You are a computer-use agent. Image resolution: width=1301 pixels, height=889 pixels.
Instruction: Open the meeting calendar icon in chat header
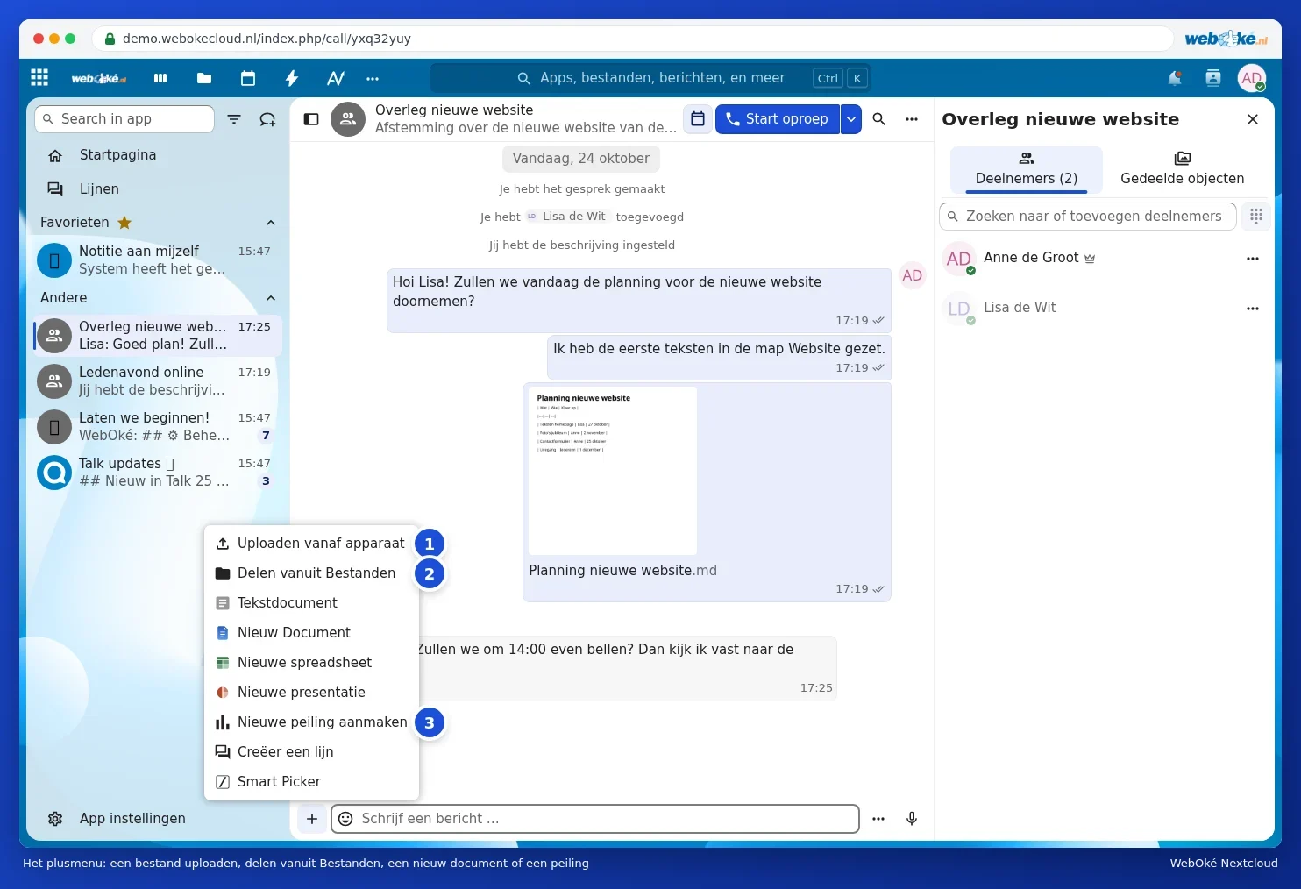pyautogui.click(x=698, y=119)
